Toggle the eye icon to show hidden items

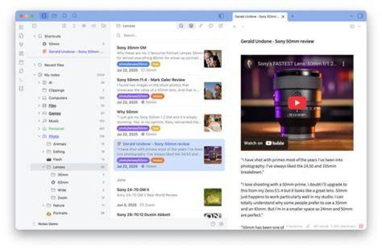84,26
